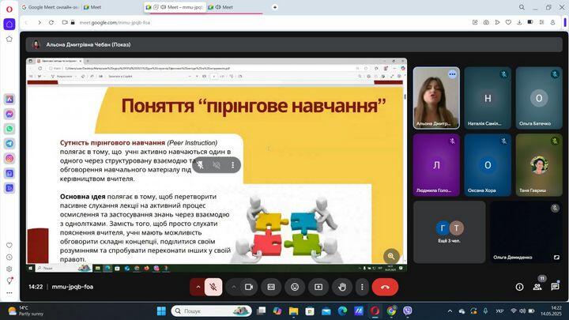Reload the Meet page

[x=51, y=22]
